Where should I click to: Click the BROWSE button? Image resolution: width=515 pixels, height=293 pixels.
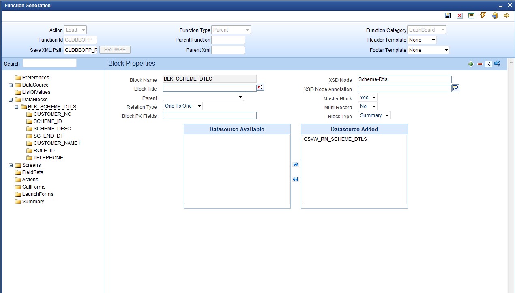pos(115,50)
